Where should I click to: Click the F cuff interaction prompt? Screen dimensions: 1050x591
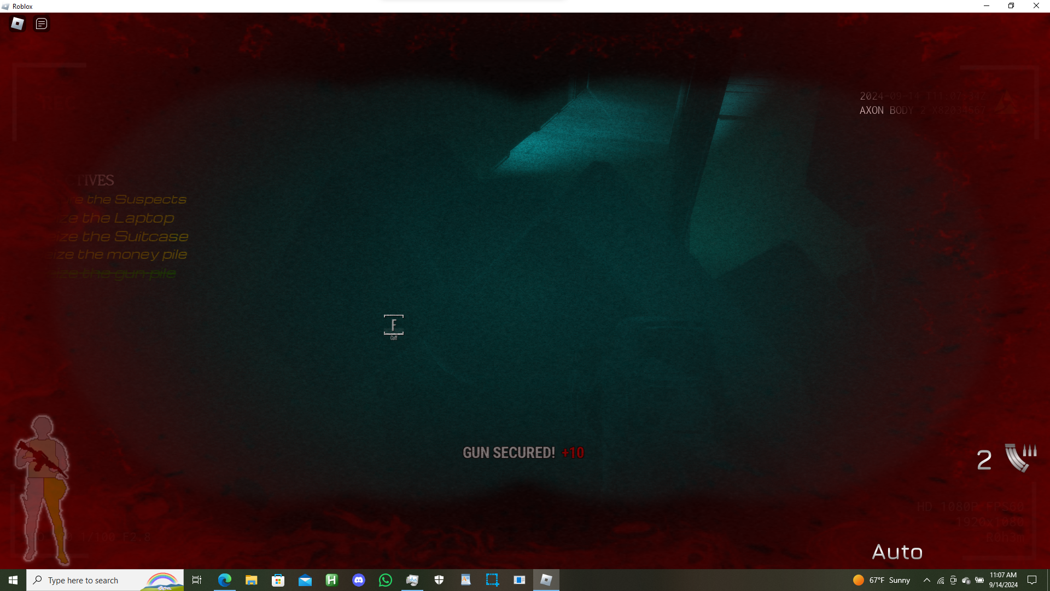393,325
